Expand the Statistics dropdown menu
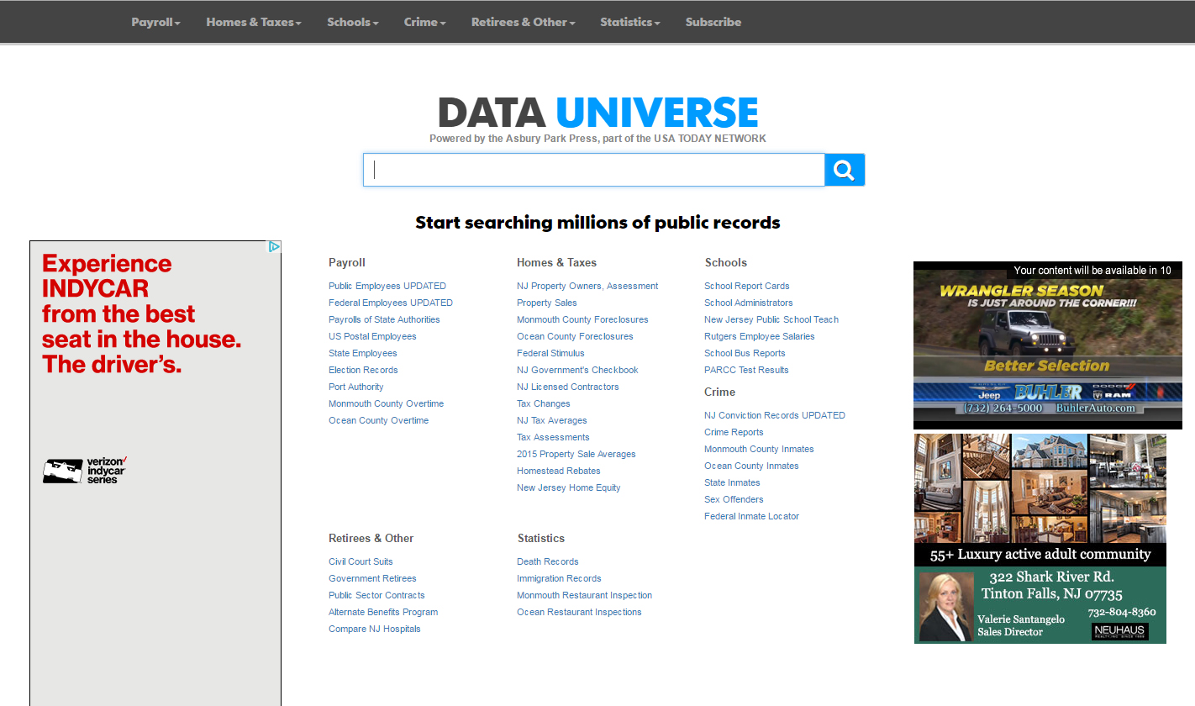Image resolution: width=1195 pixels, height=706 pixels. click(630, 22)
